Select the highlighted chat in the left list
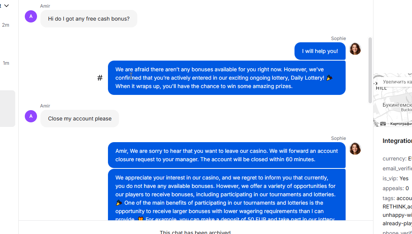 (8, 109)
